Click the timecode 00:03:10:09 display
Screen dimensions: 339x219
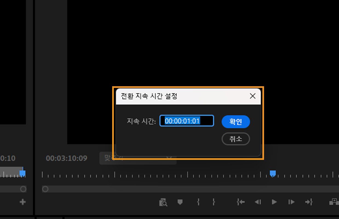click(66, 158)
